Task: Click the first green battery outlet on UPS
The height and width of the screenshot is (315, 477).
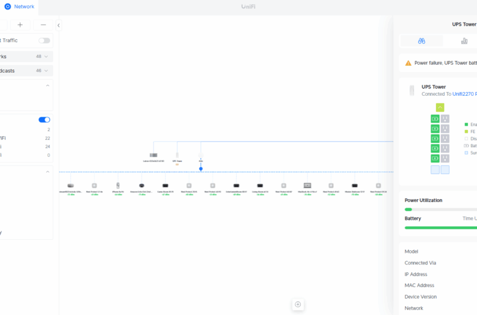Action: point(435,119)
